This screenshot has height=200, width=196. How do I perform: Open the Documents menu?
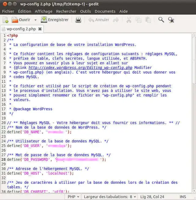[105, 11]
